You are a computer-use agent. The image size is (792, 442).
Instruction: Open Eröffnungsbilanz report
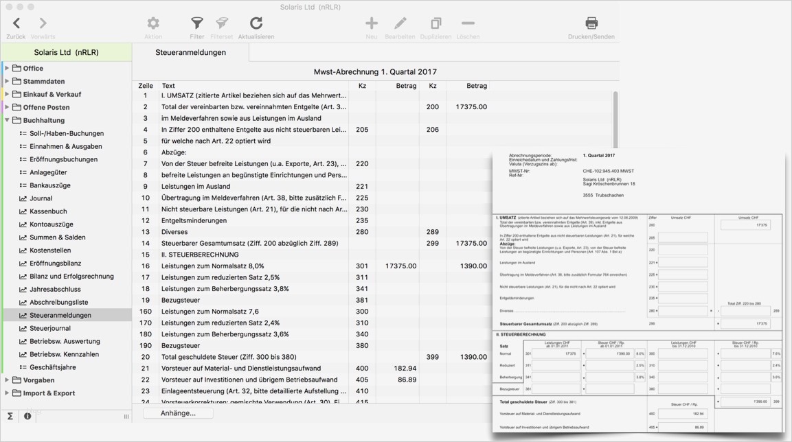pyautogui.click(x=55, y=264)
